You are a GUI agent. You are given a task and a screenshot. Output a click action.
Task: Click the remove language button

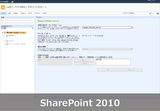[x=84, y=64]
